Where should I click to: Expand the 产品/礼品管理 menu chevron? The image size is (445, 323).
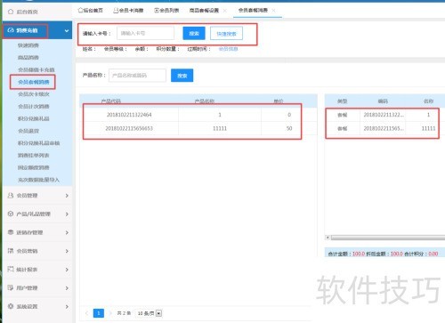pyautogui.click(x=67, y=214)
